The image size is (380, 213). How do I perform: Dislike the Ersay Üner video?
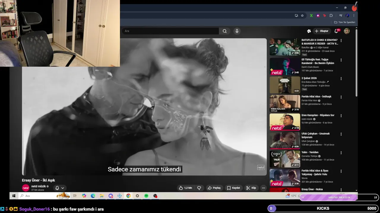coord(199,188)
